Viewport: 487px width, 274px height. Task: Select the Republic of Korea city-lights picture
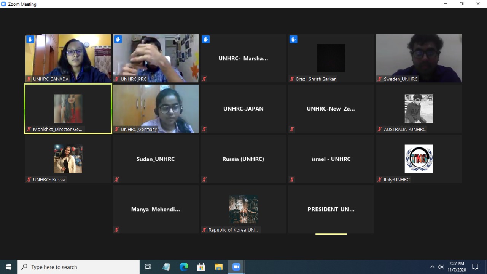[243, 209]
